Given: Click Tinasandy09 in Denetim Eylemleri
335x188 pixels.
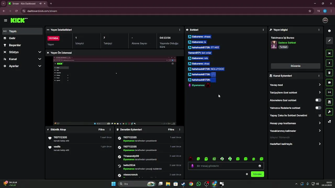Looking at the screenshot, I should [131, 156].
